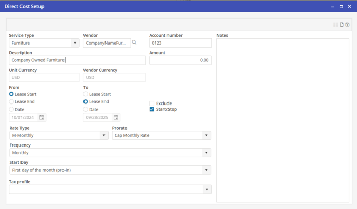Click the new document icon
This screenshot has height=209, width=357.
(342, 25)
